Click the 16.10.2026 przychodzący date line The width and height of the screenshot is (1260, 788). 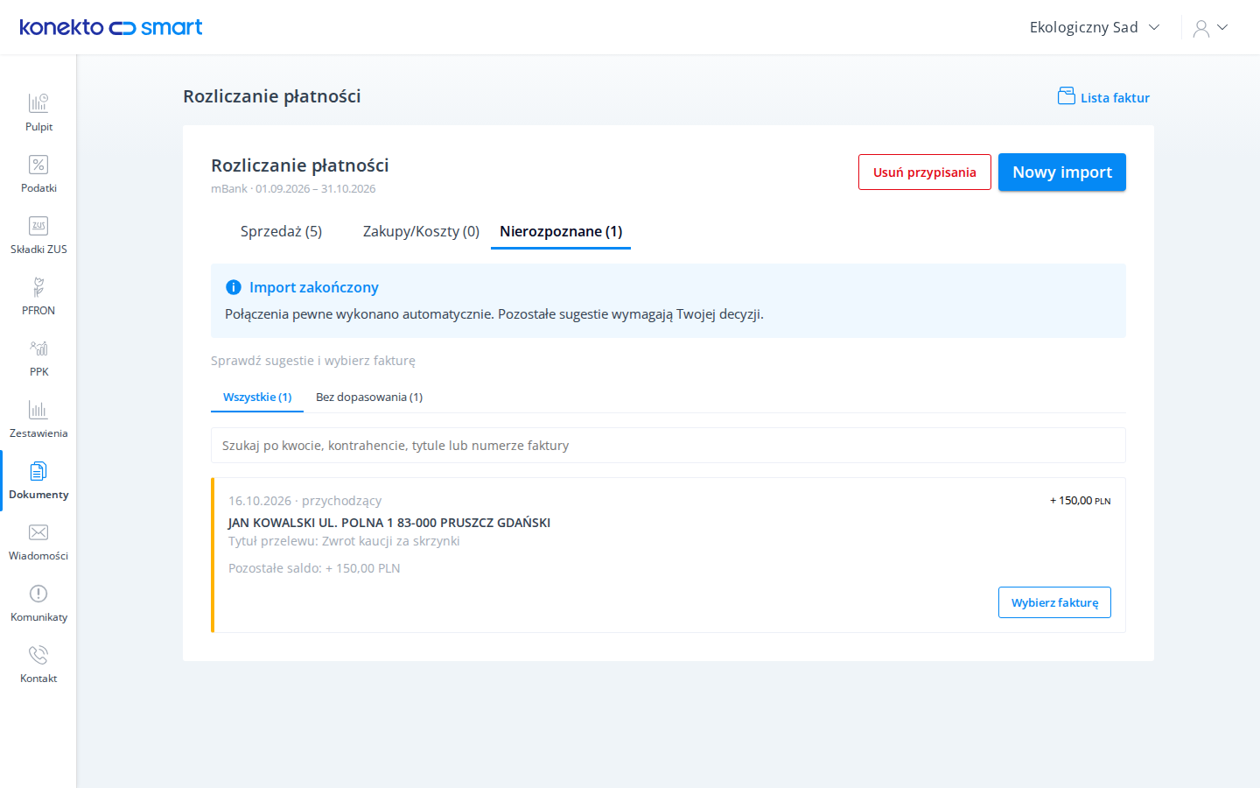[x=305, y=501]
